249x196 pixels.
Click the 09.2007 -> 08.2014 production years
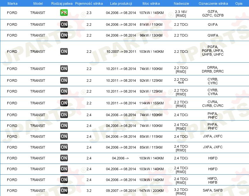pyautogui.click(x=121, y=191)
